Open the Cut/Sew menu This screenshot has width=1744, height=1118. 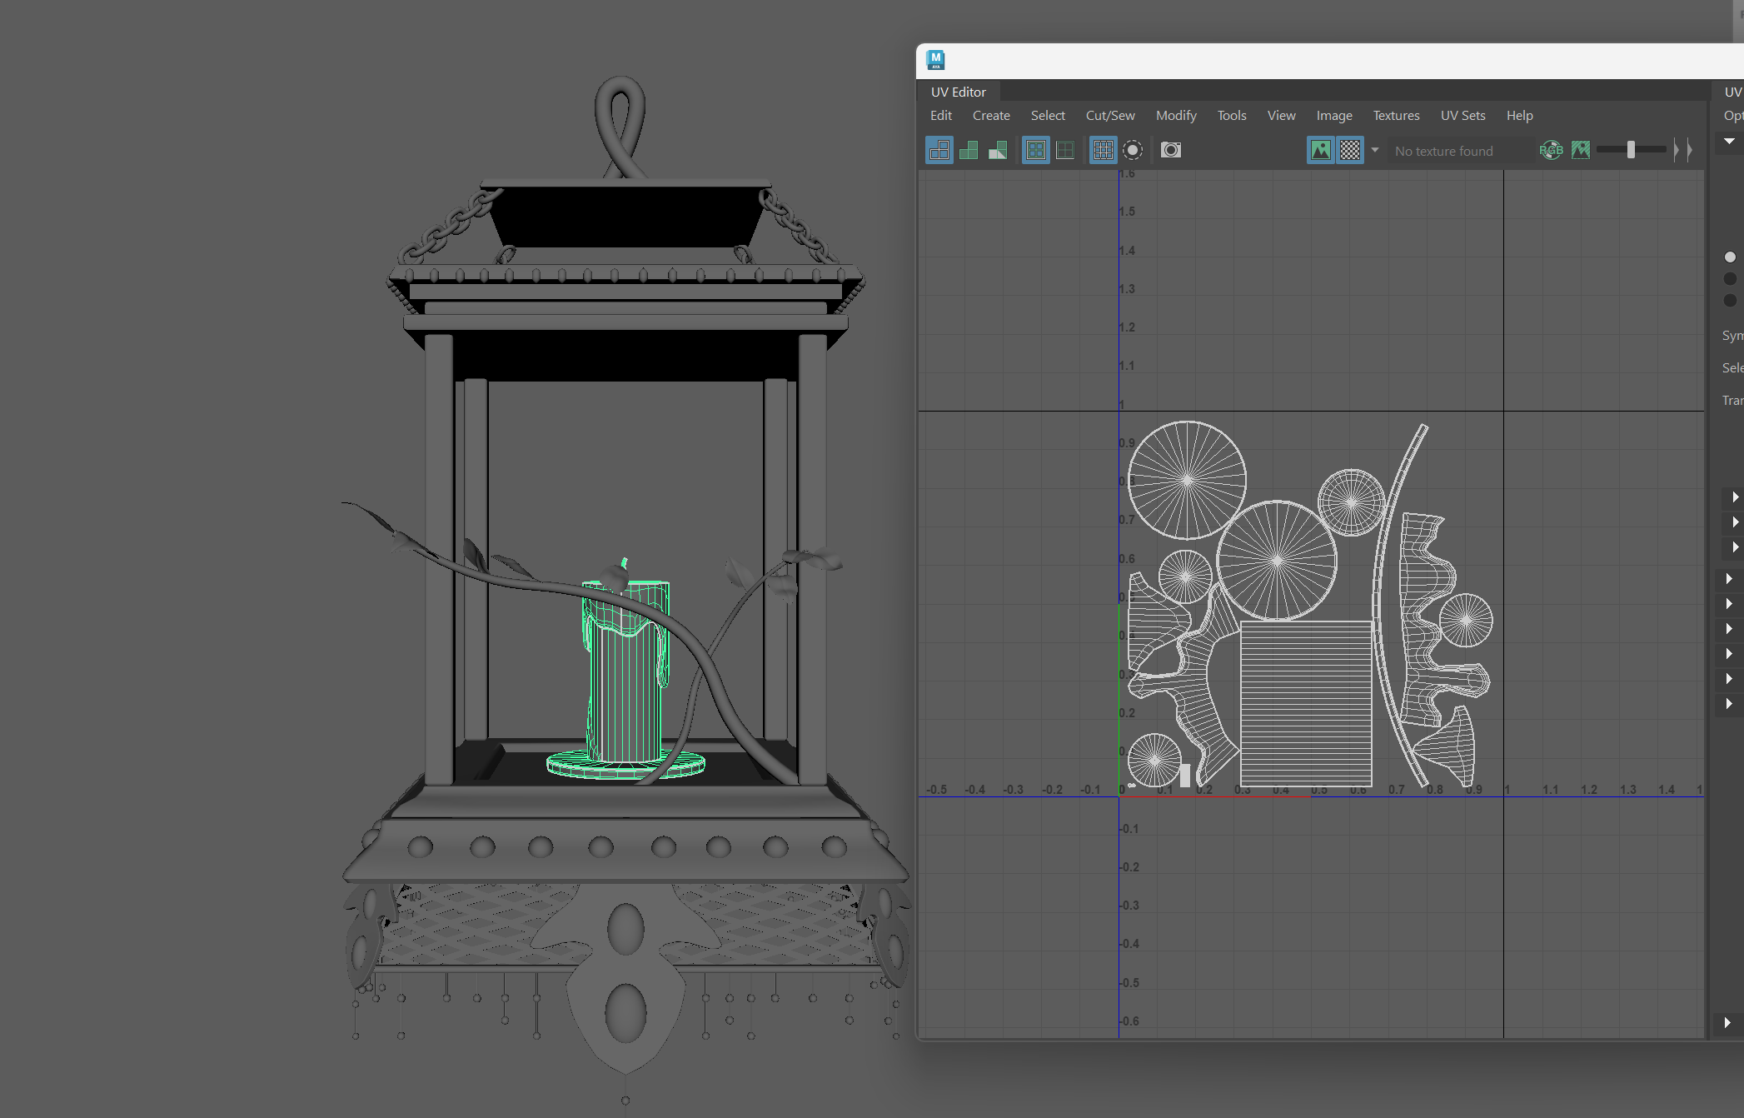click(x=1110, y=116)
